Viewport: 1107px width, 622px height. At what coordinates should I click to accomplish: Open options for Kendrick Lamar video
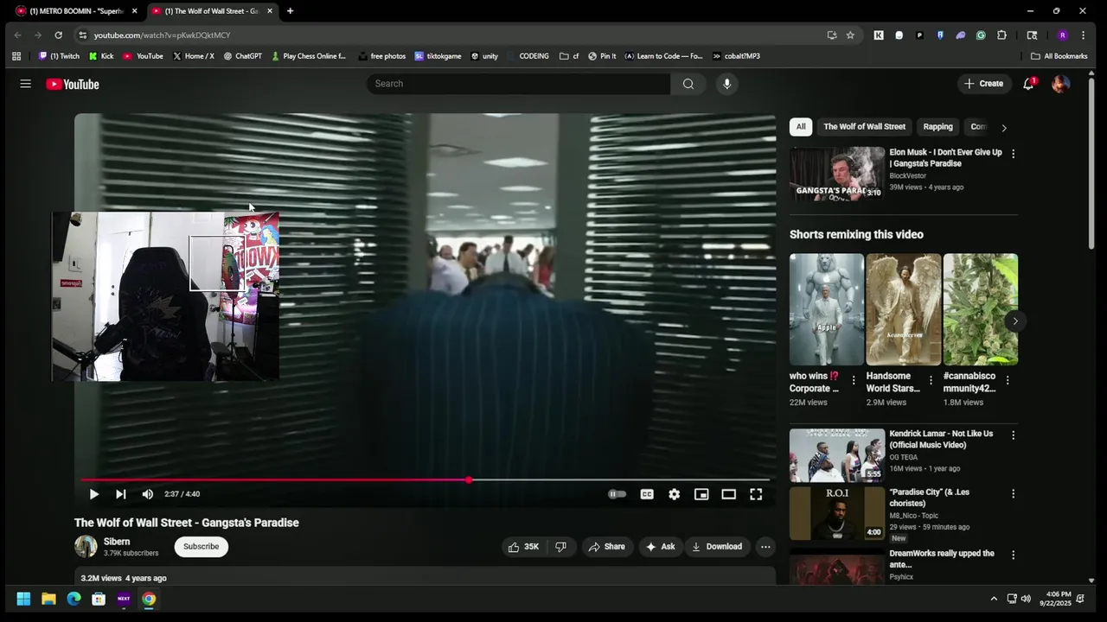(1013, 435)
